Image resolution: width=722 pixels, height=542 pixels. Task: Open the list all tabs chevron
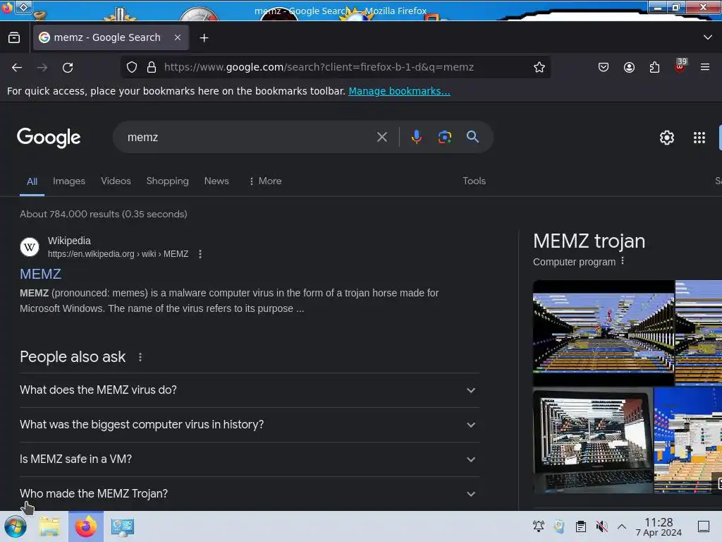click(x=708, y=37)
